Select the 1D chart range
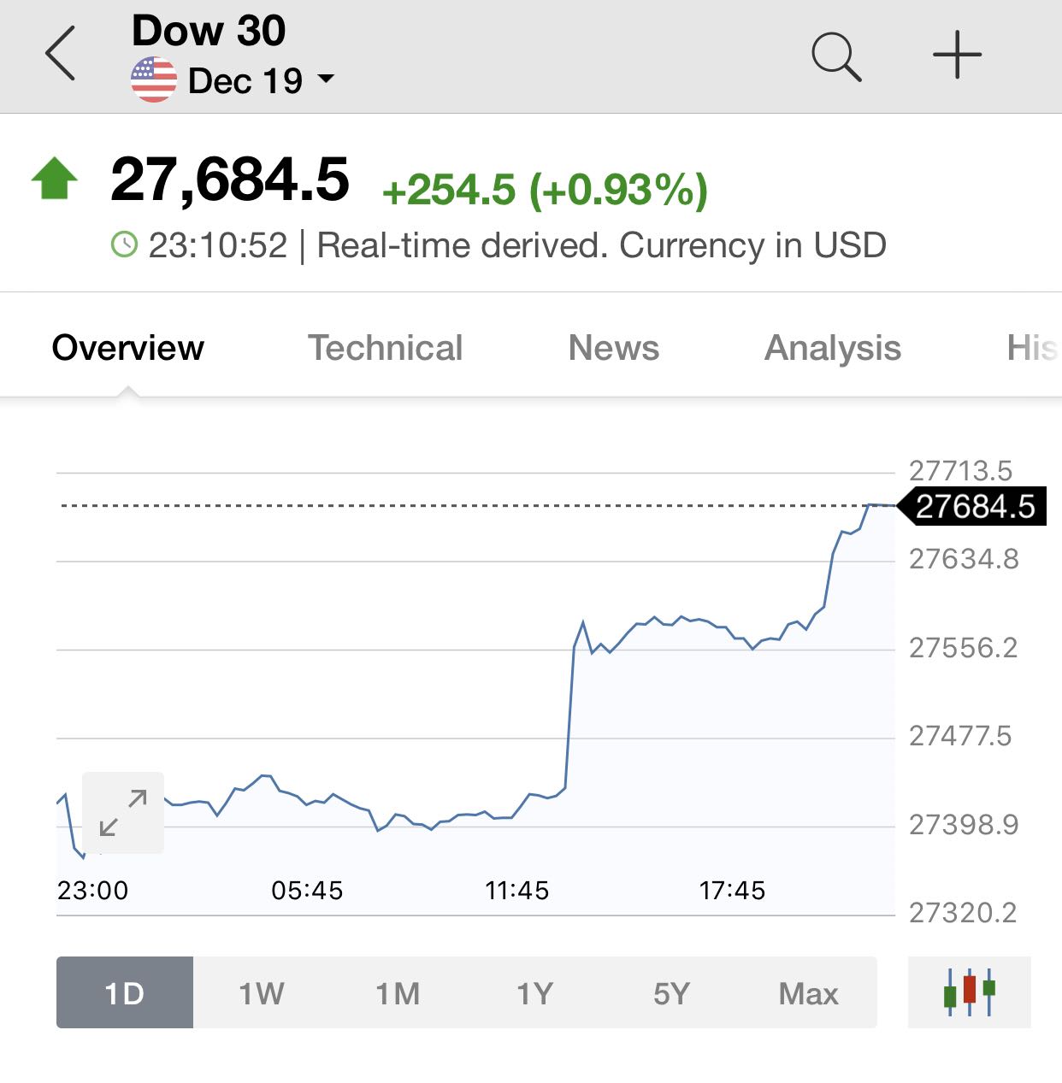 click(125, 992)
